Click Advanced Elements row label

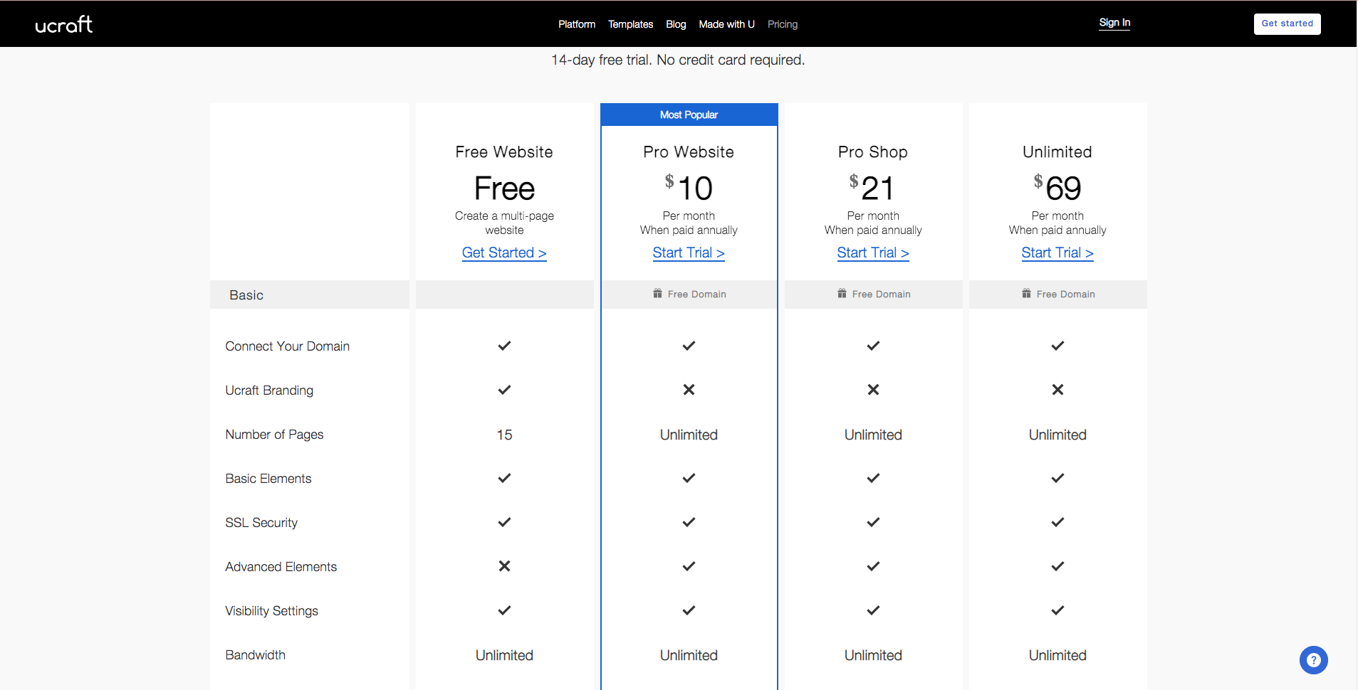[x=281, y=567]
